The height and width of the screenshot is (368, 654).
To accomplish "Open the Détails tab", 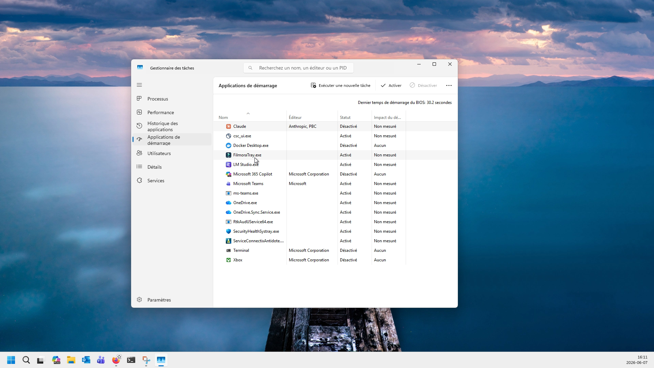I will [x=172, y=167].
